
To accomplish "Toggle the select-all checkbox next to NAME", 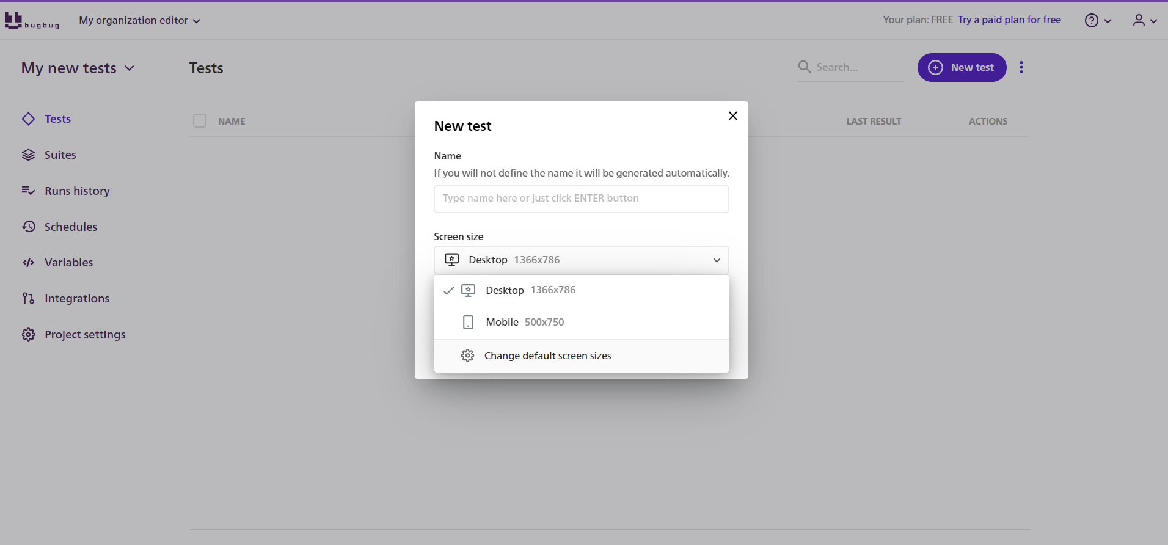I will pos(200,121).
